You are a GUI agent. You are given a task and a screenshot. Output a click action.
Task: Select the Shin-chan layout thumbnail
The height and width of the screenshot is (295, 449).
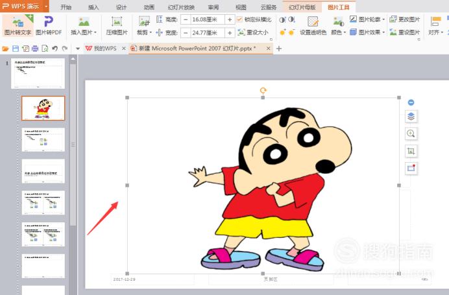[x=43, y=108]
